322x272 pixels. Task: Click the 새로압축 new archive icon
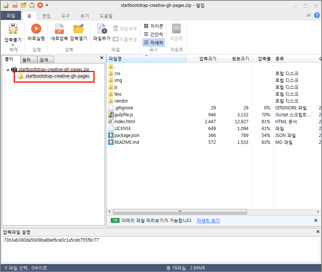[59, 29]
